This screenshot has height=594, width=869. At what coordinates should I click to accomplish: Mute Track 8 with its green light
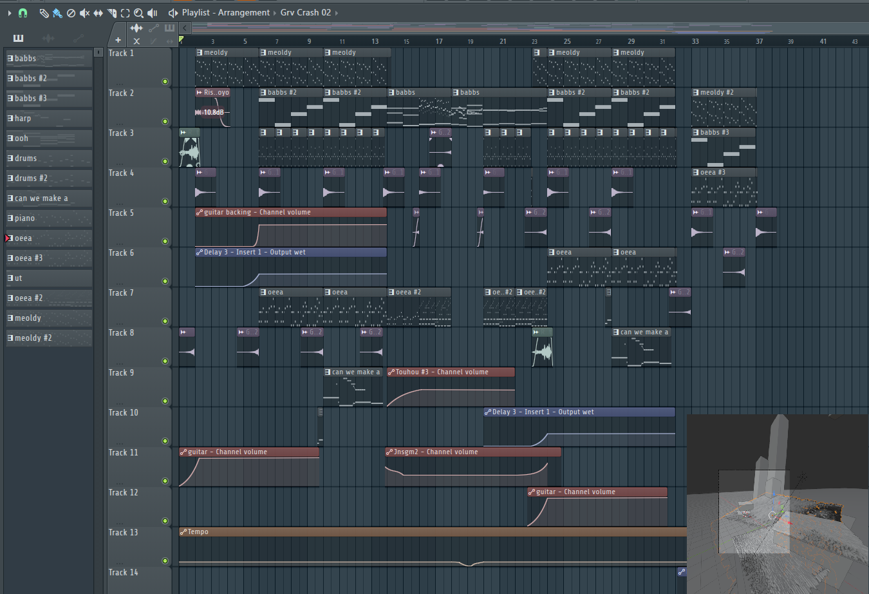pyautogui.click(x=165, y=361)
